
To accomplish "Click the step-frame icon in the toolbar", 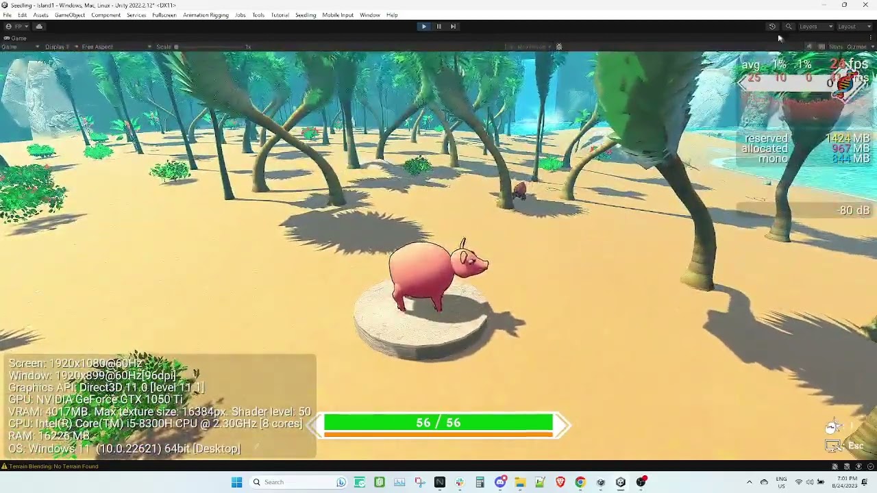I will (x=453, y=26).
